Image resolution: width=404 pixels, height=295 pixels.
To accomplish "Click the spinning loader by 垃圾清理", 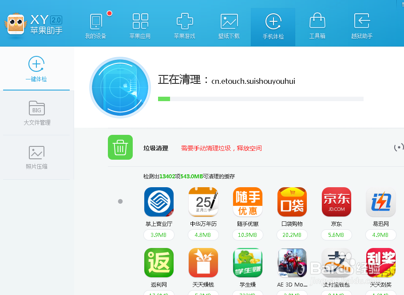I will click(x=399, y=147).
